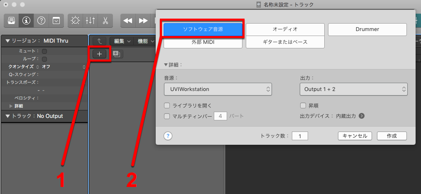Click the ベロシティ parameter row

click(44, 98)
